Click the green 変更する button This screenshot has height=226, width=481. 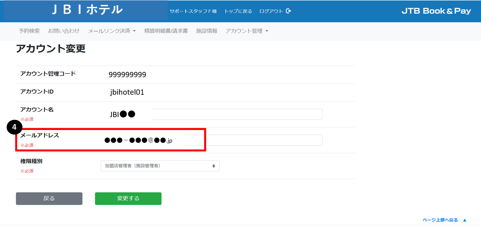[x=128, y=199]
